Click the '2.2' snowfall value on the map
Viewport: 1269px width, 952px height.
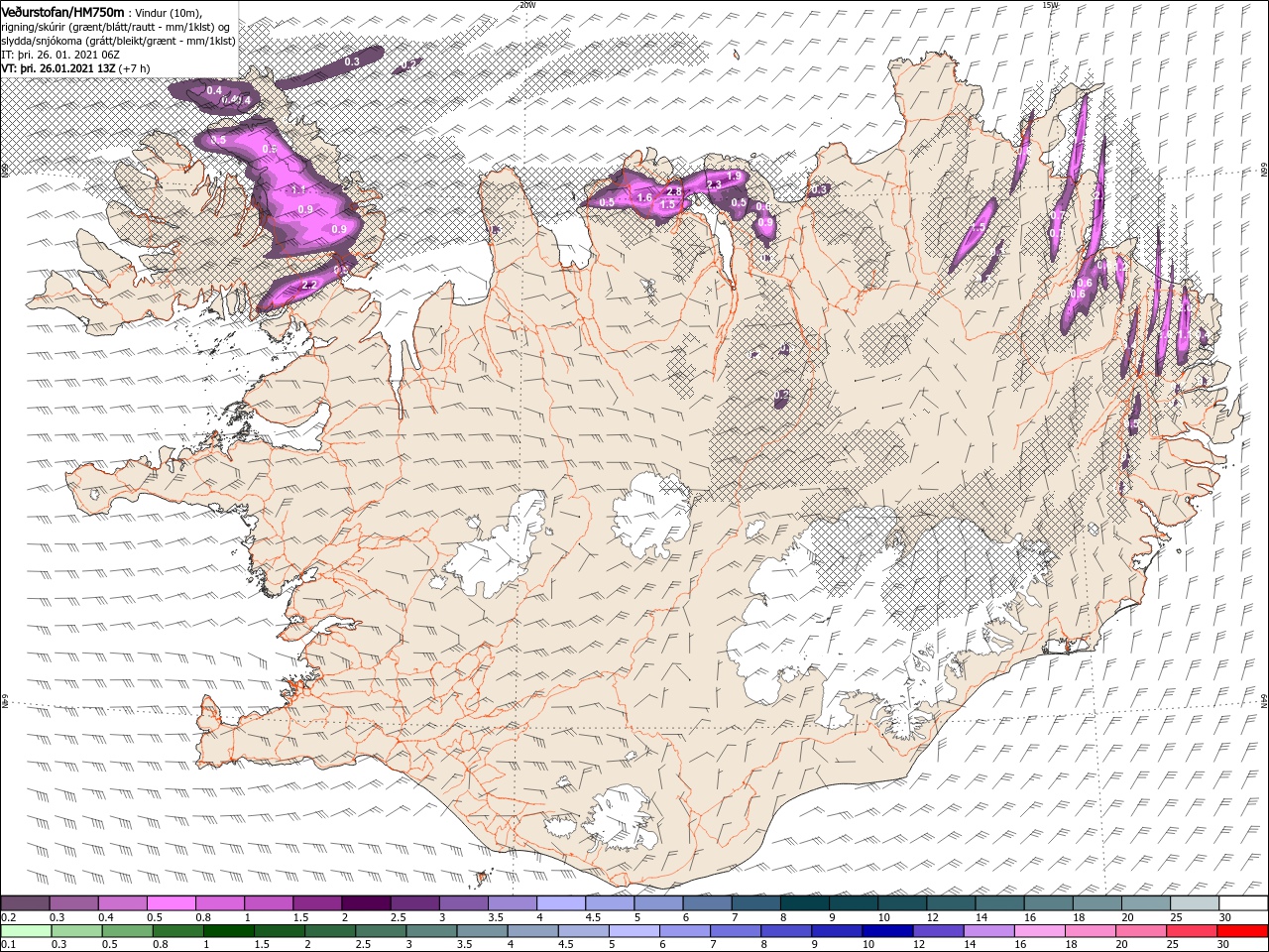pos(308,285)
